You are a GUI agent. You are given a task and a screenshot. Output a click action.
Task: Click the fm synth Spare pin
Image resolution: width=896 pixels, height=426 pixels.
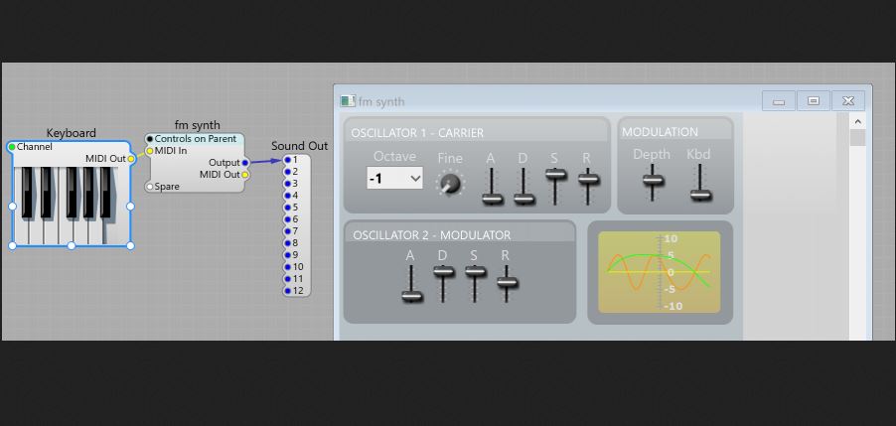150,187
